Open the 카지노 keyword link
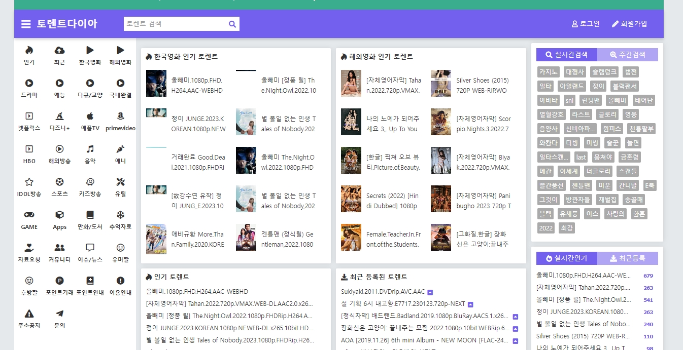 click(x=547, y=72)
